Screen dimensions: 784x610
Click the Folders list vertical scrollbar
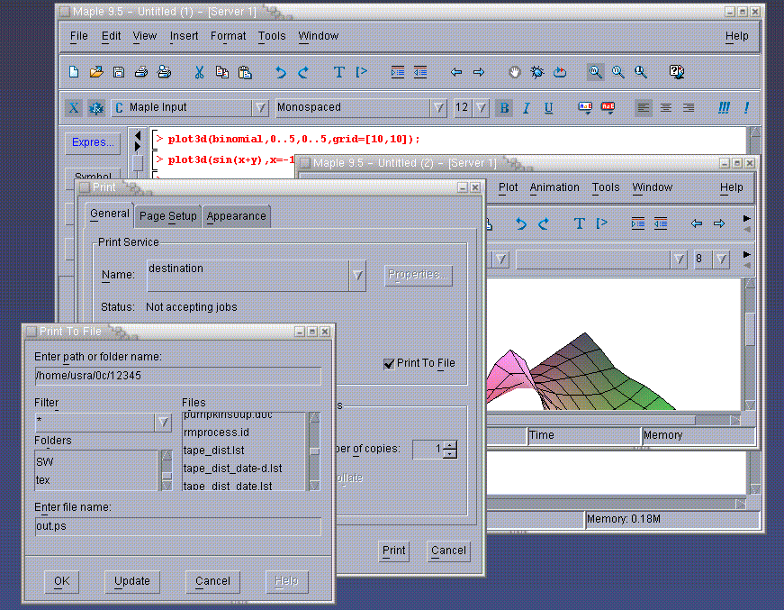coord(167,470)
